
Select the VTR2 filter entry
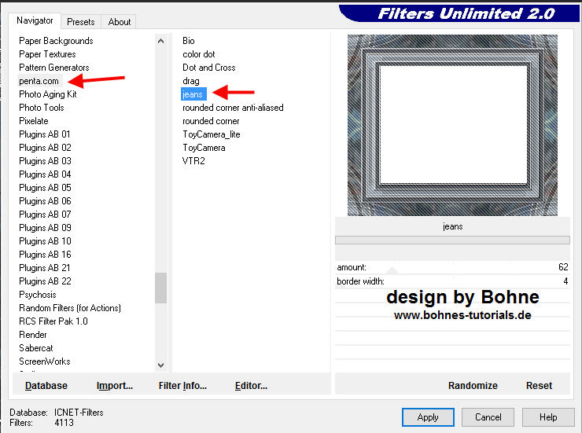point(193,161)
